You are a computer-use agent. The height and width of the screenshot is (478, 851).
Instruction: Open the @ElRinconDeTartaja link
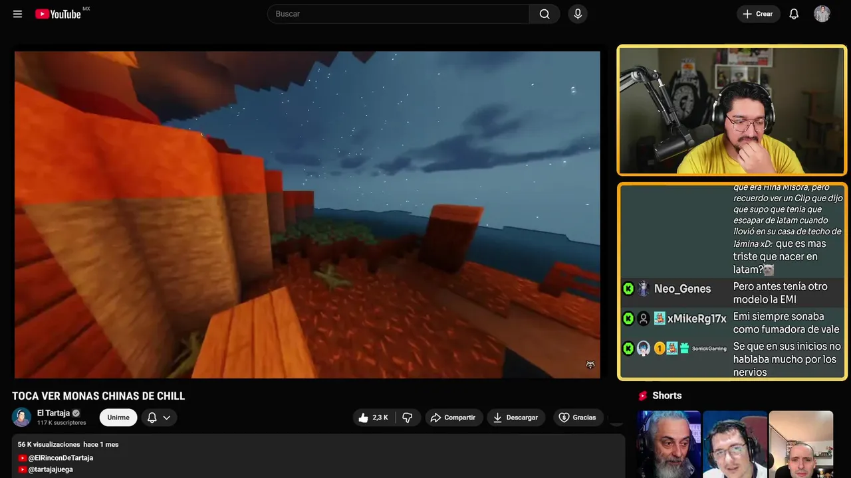coord(61,458)
